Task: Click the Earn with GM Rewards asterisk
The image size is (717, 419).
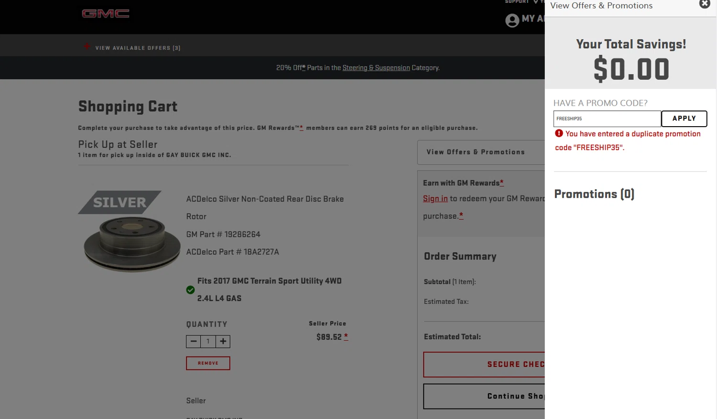Action: (x=501, y=183)
